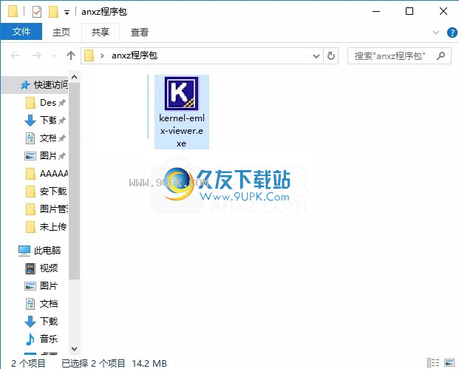Click the navigation pane scroll up arrow
Image resolution: width=459 pixels, height=369 pixels.
pyautogui.click(x=75, y=77)
